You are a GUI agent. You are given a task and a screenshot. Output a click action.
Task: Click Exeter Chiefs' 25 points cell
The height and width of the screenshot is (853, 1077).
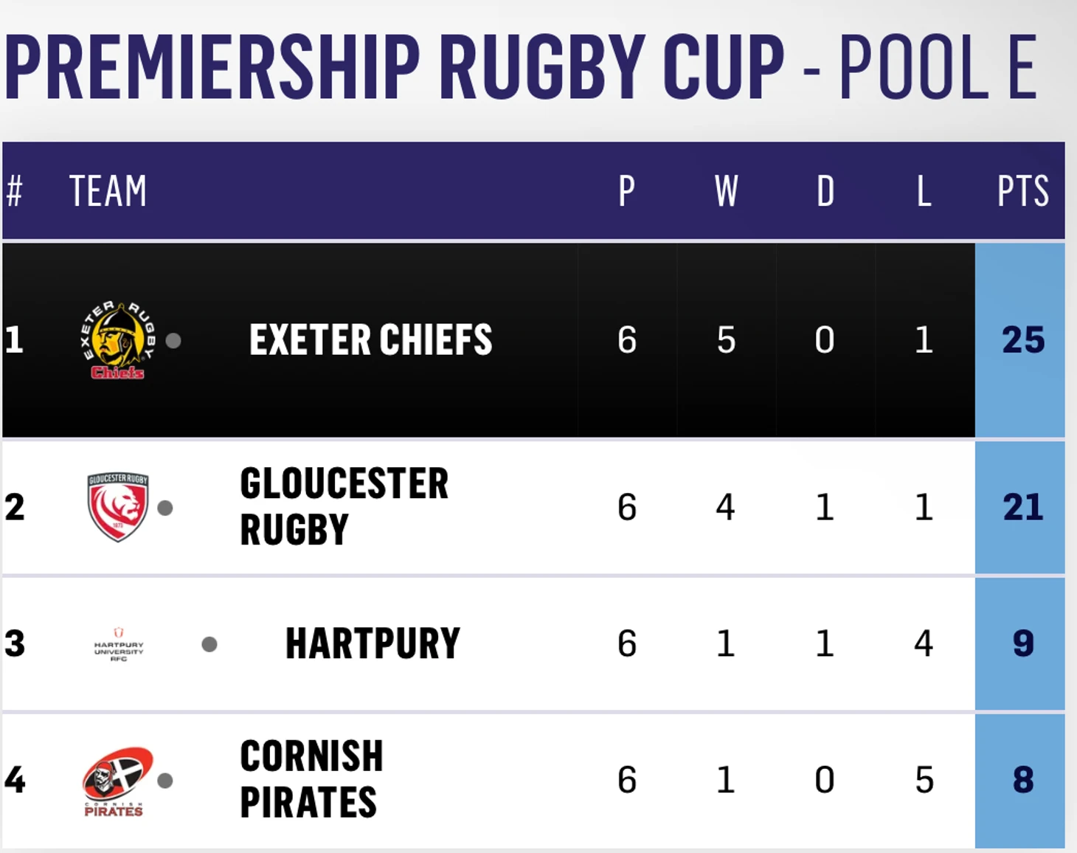[x=1022, y=340]
